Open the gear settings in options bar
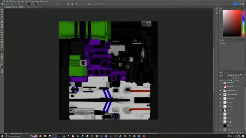 (x=89, y=4)
